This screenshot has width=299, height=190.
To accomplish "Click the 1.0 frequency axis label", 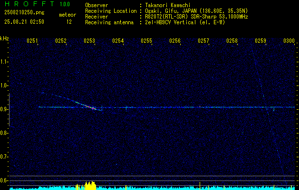I will click(x=4, y=85).
